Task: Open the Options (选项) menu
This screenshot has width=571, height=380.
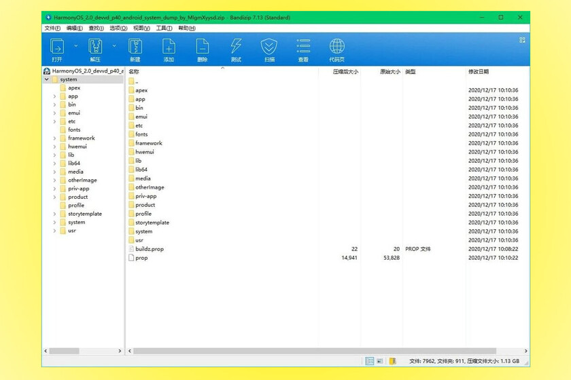Action: tap(118, 28)
